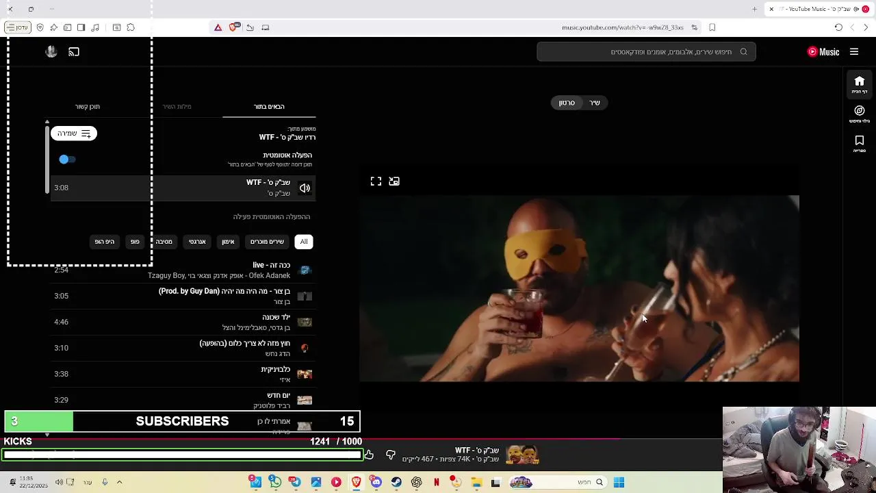
Task: Open the volume icon in system tray
Action: (59, 482)
